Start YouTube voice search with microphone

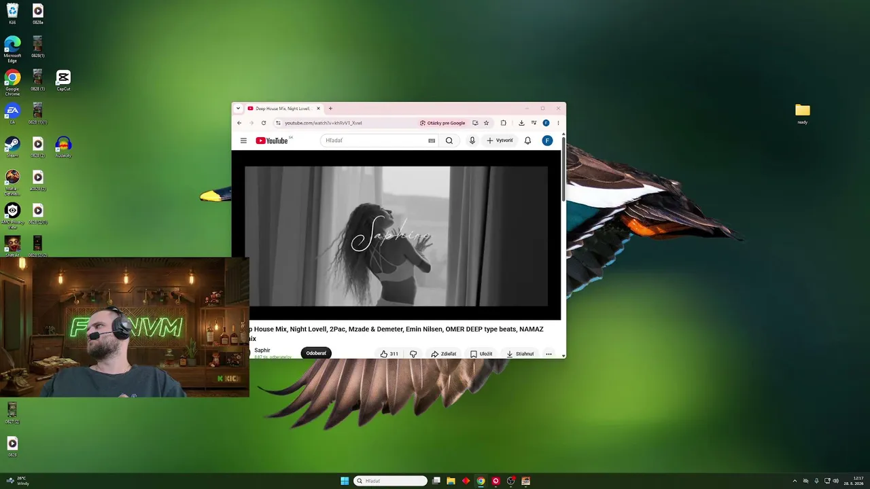472,141
